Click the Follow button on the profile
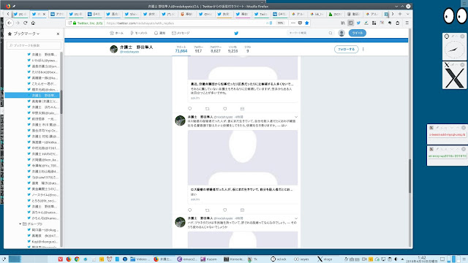This screenshot has height=263, width=468. 346,49
